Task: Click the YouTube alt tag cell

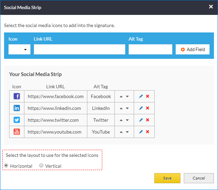Action: [101, 132]
